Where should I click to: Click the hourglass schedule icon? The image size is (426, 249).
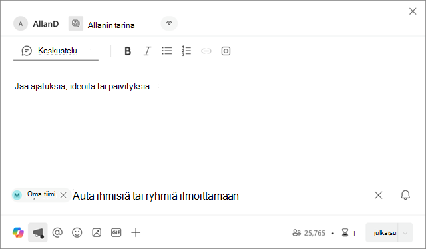click(345, 233)
